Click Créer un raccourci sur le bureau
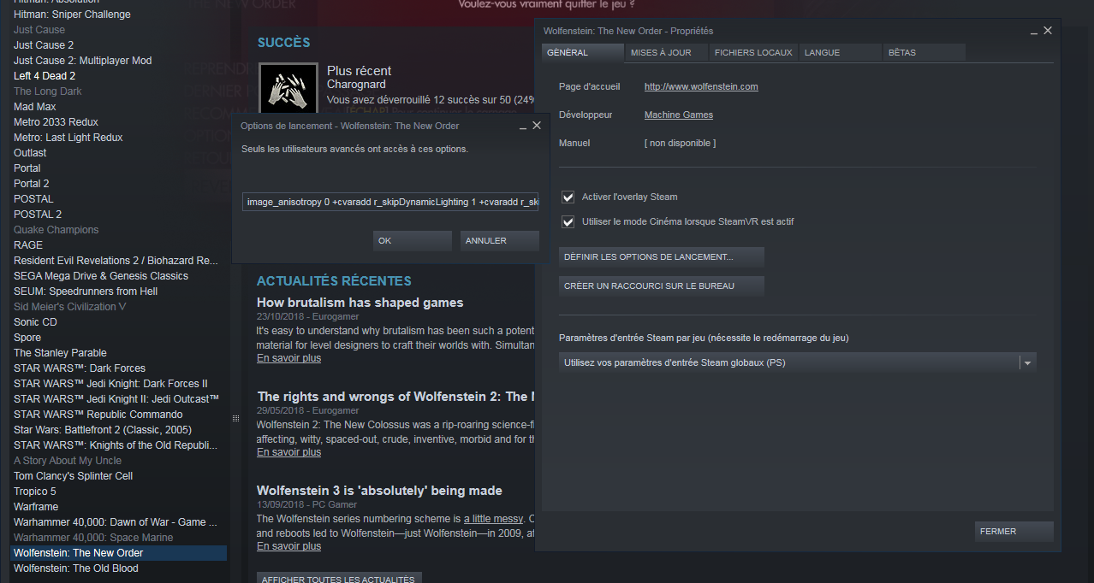The image size is (1094, 583). [x=661, y=286]
